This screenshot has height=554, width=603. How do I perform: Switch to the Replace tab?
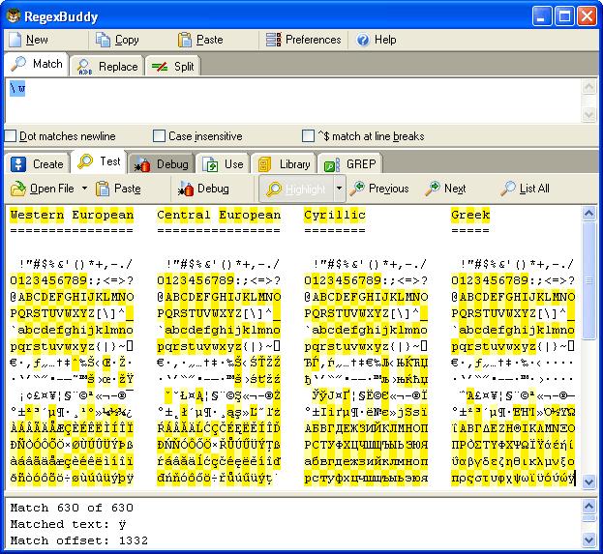coord(107,67)
